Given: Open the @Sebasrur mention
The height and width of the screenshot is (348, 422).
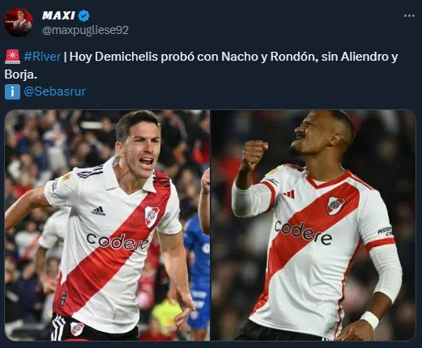Looking at the screenshot, I should coord(55,91).
